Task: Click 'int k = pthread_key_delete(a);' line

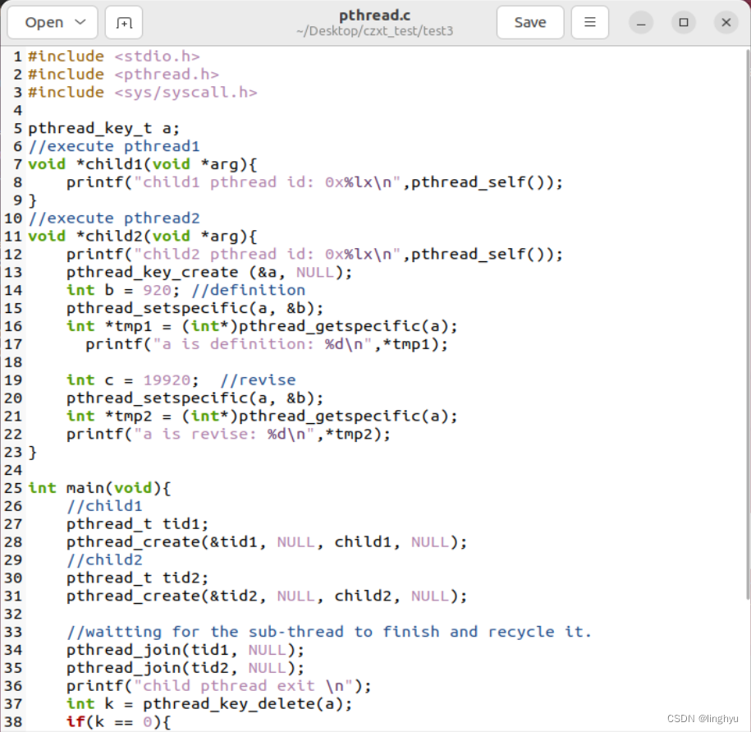Action: pyautogui.click(x=209, y=704)
